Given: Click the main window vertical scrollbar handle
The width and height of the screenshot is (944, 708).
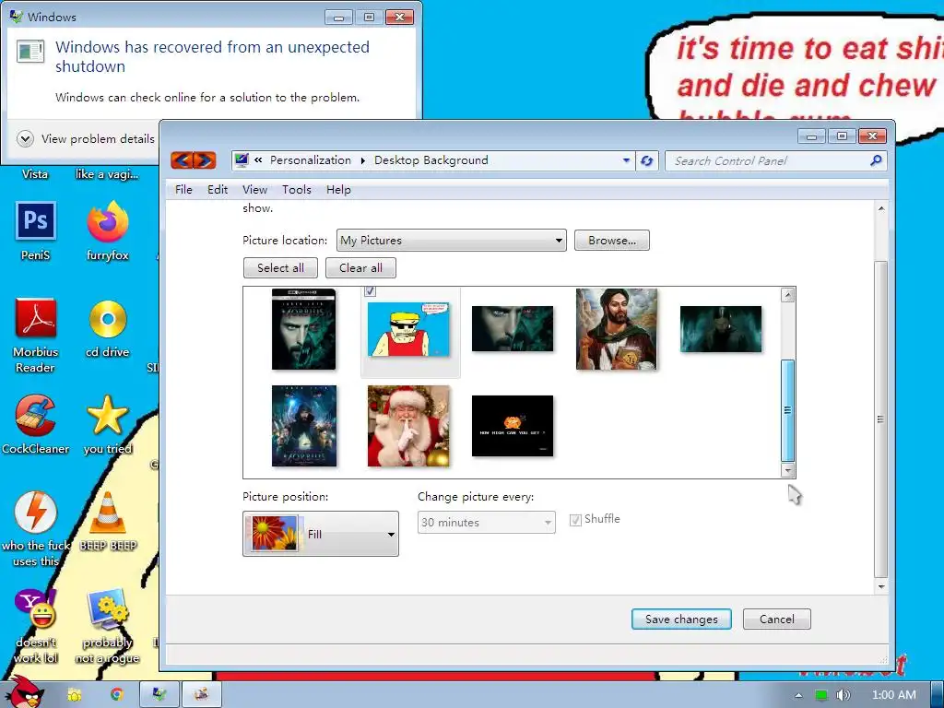Looking at the screenshot, I should [880, 419].
